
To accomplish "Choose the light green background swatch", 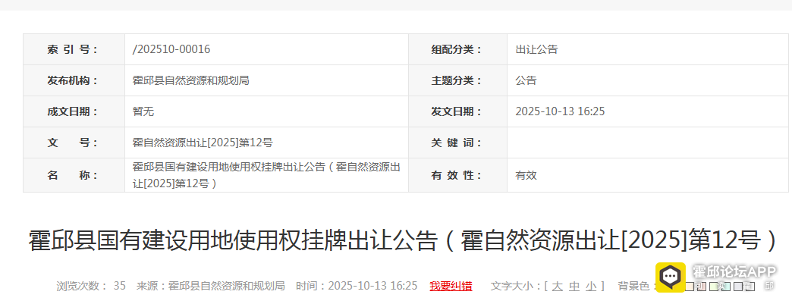I will click(x=714, y=287).
